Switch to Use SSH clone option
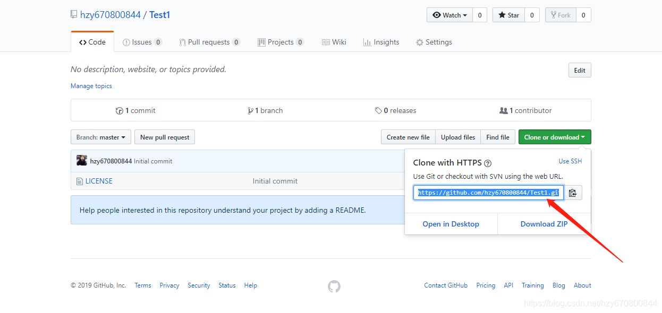The width and height of the screenshot is (662, 313). pos(570,161)
